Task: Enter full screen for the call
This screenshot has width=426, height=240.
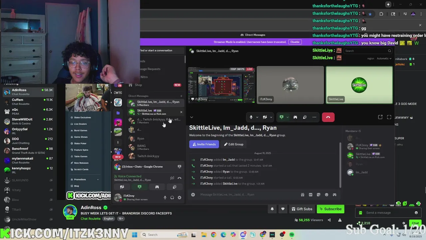Action: 389,117
